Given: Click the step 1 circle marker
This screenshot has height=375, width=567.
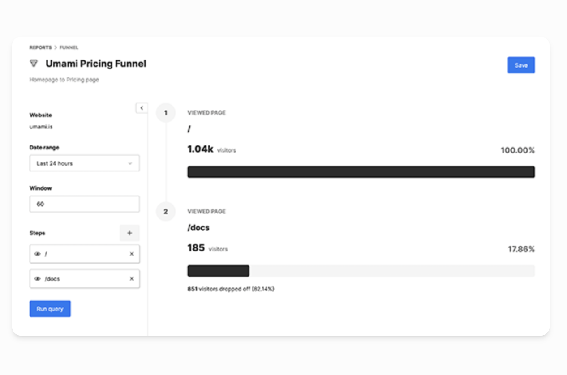Looking at the screenshot, I should pyautogui.click(x=166, y=113).
